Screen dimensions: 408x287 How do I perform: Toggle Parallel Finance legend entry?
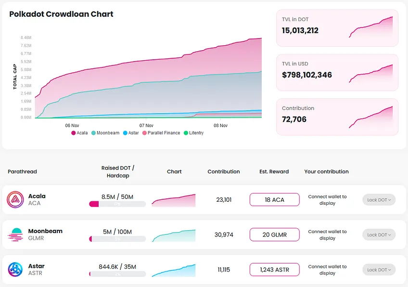pos(161,133)
